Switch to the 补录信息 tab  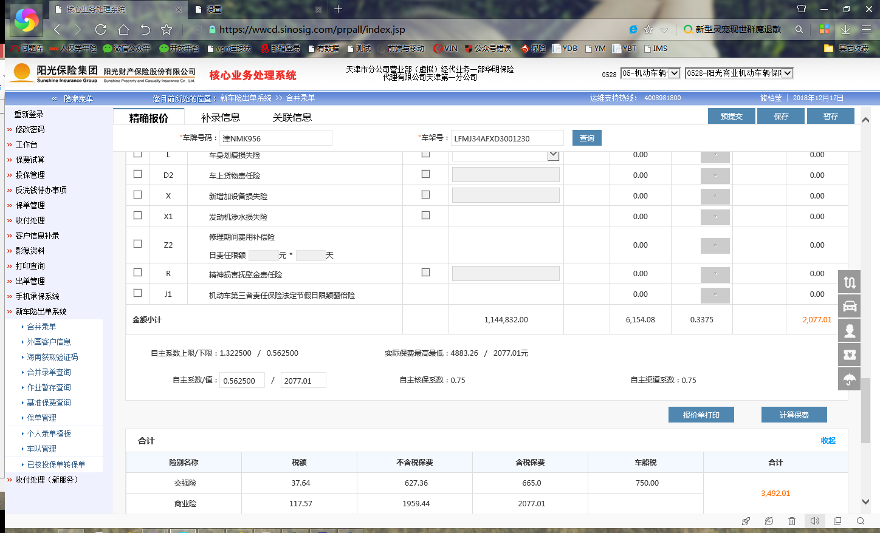(x=220, y=117)
